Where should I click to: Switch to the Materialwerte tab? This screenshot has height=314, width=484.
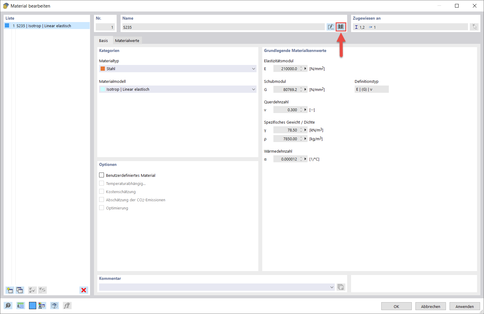(127, 40)
